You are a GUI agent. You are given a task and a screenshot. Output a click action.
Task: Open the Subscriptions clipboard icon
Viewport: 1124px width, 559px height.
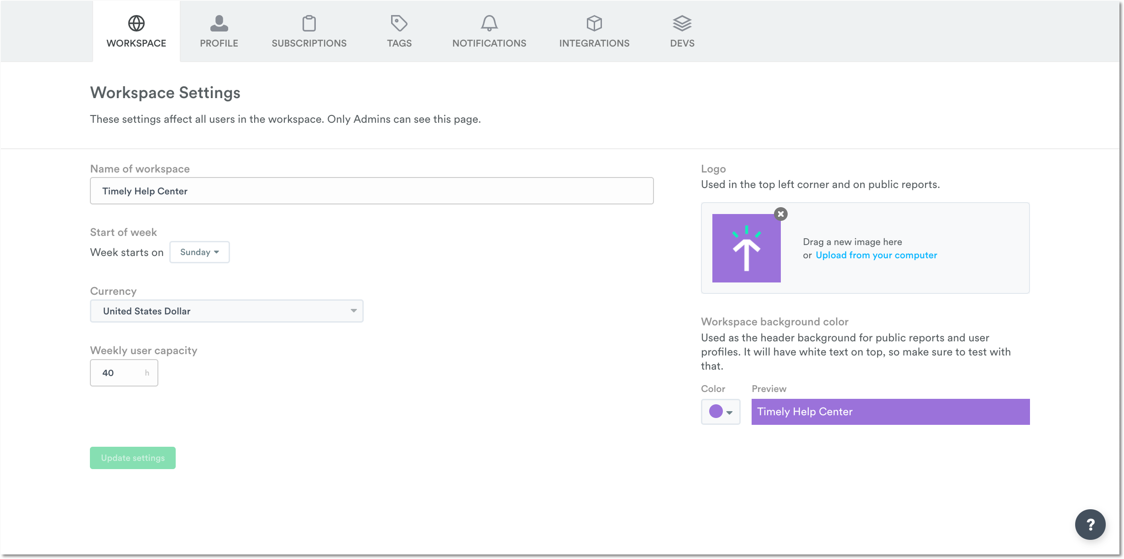point(309,24)
